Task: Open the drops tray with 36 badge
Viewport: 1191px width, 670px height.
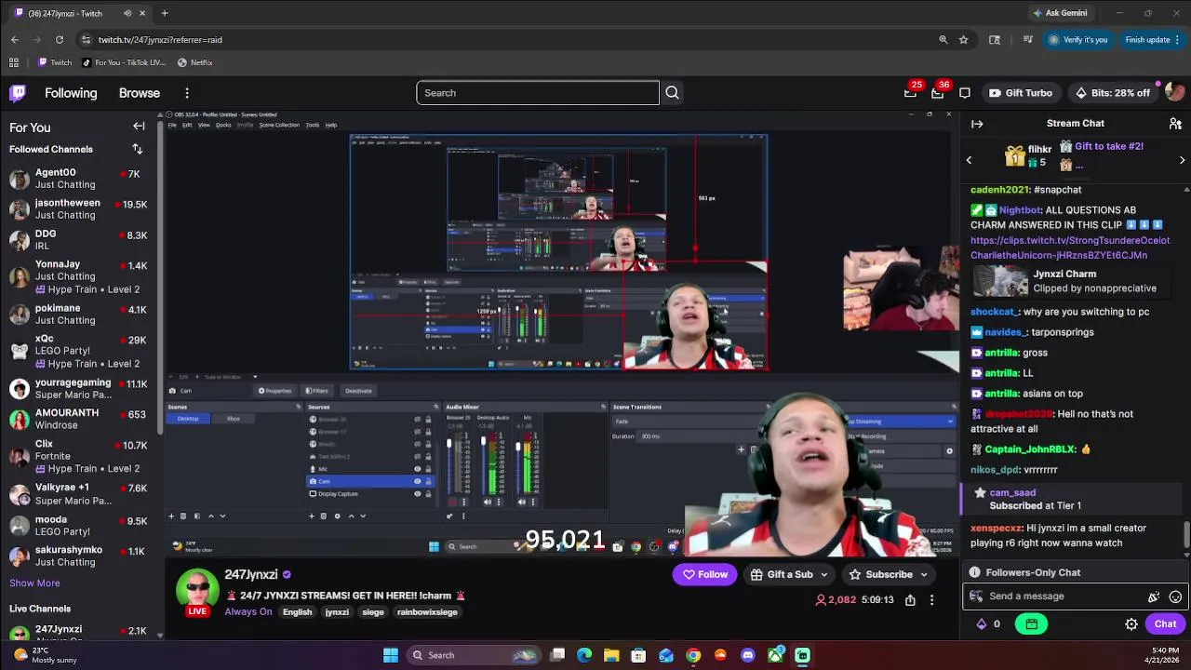Action: pyautogui.click(x=937, y=93)
